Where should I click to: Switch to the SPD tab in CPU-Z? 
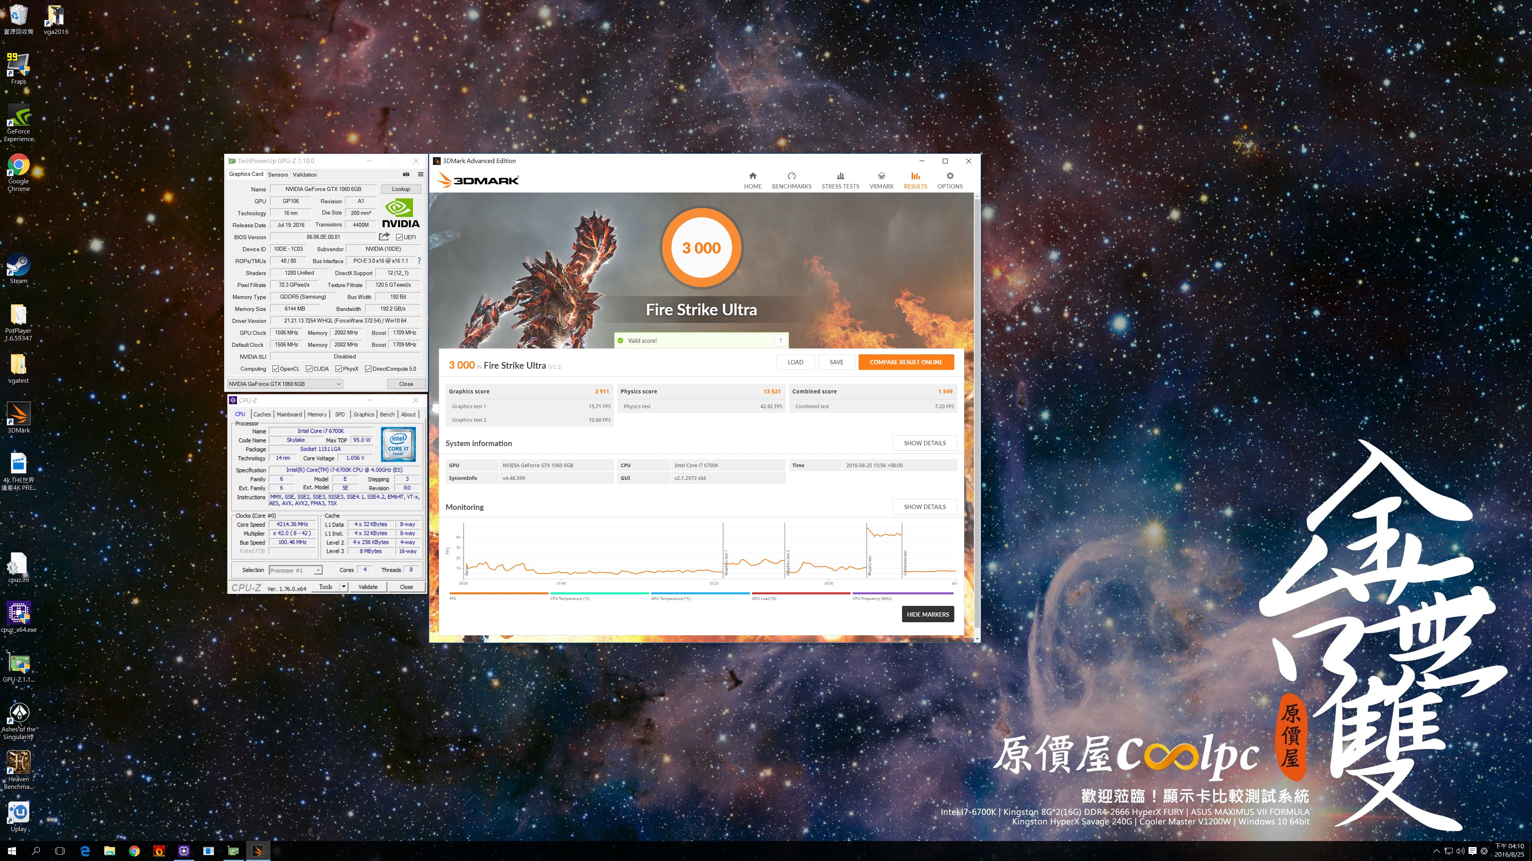(340, 414)
